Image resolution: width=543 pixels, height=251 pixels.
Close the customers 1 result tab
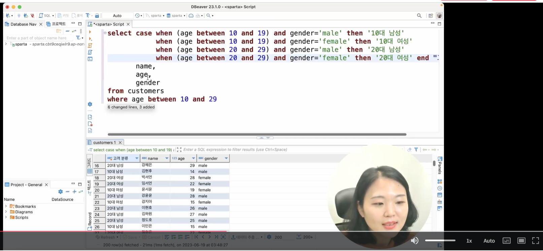(120, 142)
